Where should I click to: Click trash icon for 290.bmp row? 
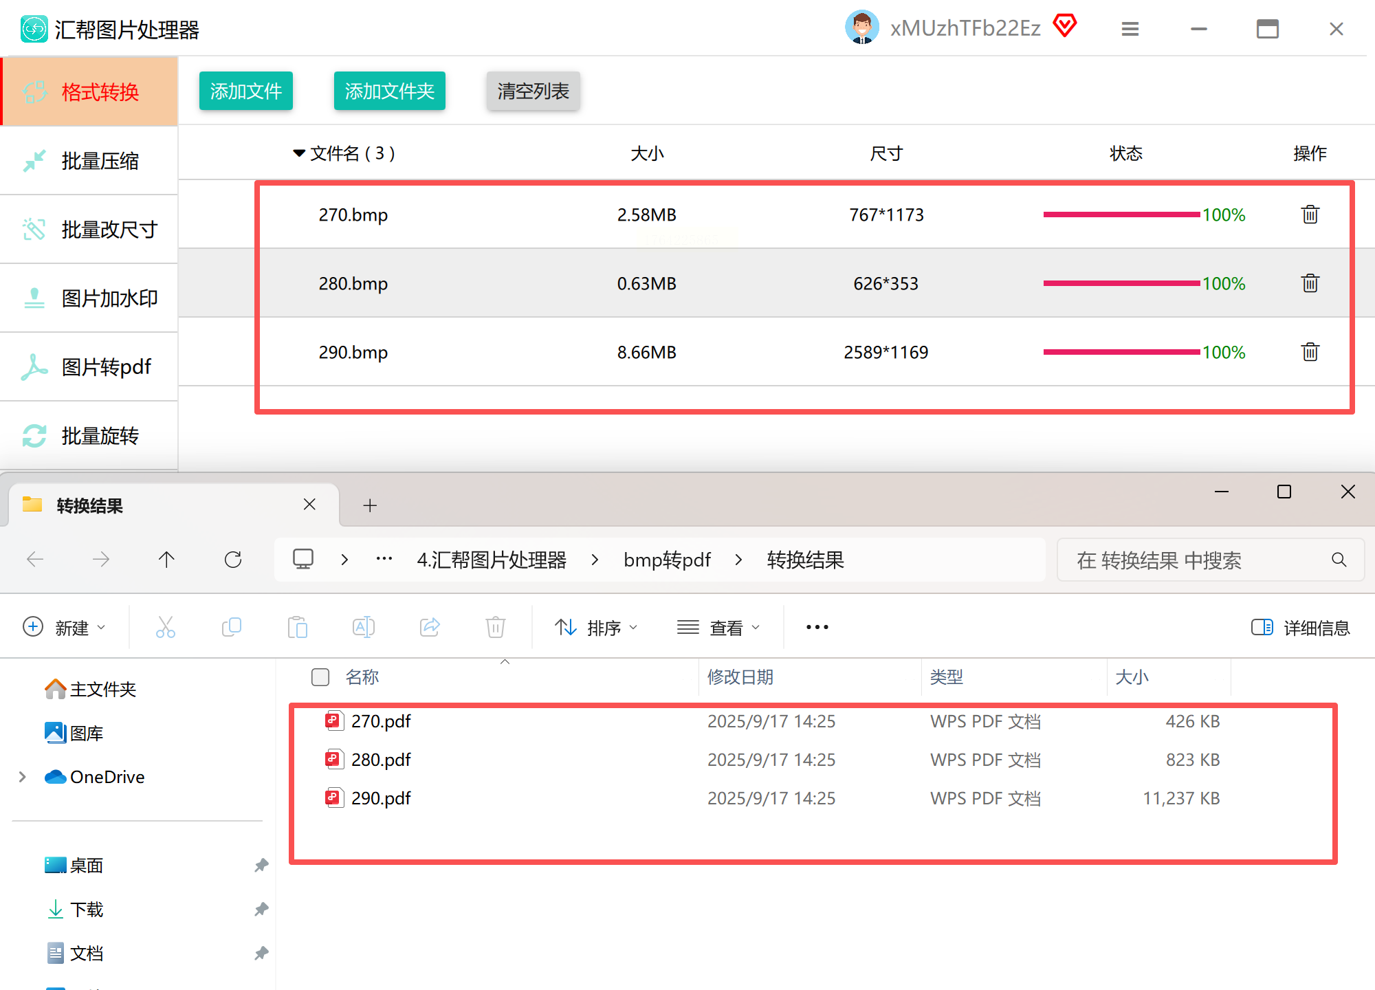point(1310,352)
